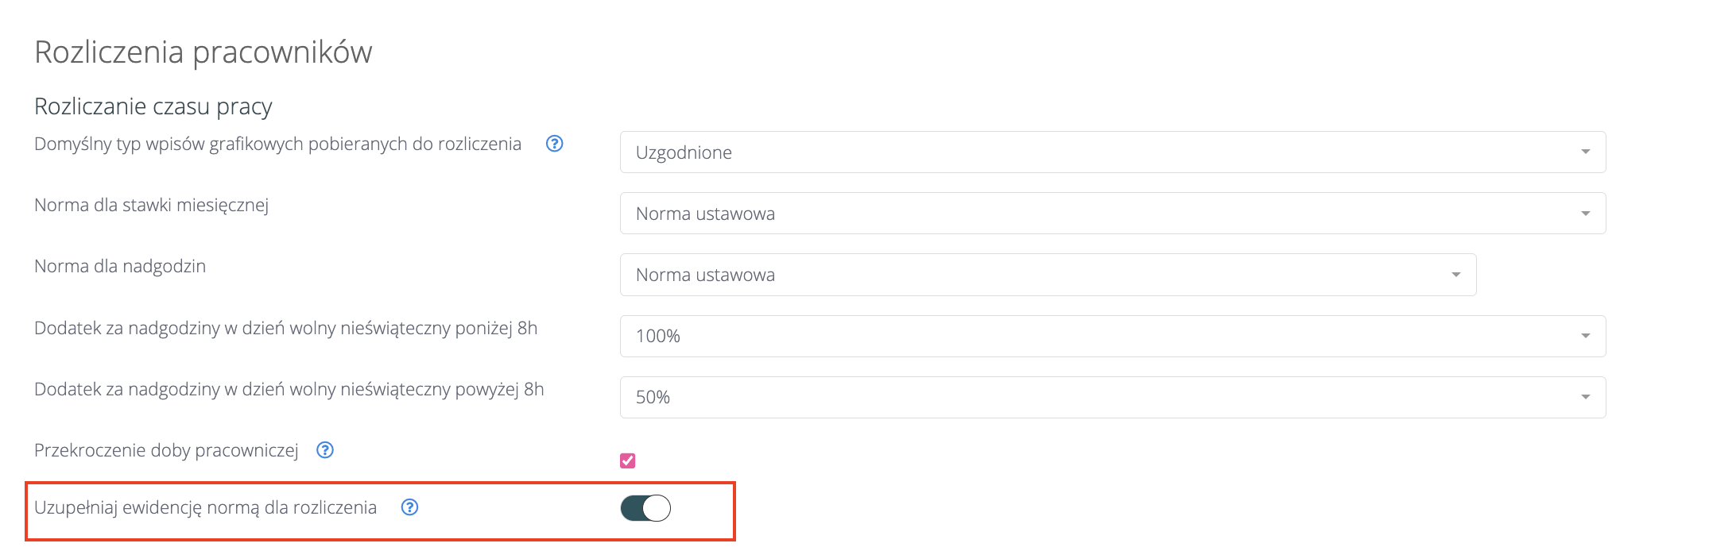The width and height of the screenshot is (1709, 551).
Task: Open the Norma dla nadgodzin combo box
Action: tap(1048, 275)
